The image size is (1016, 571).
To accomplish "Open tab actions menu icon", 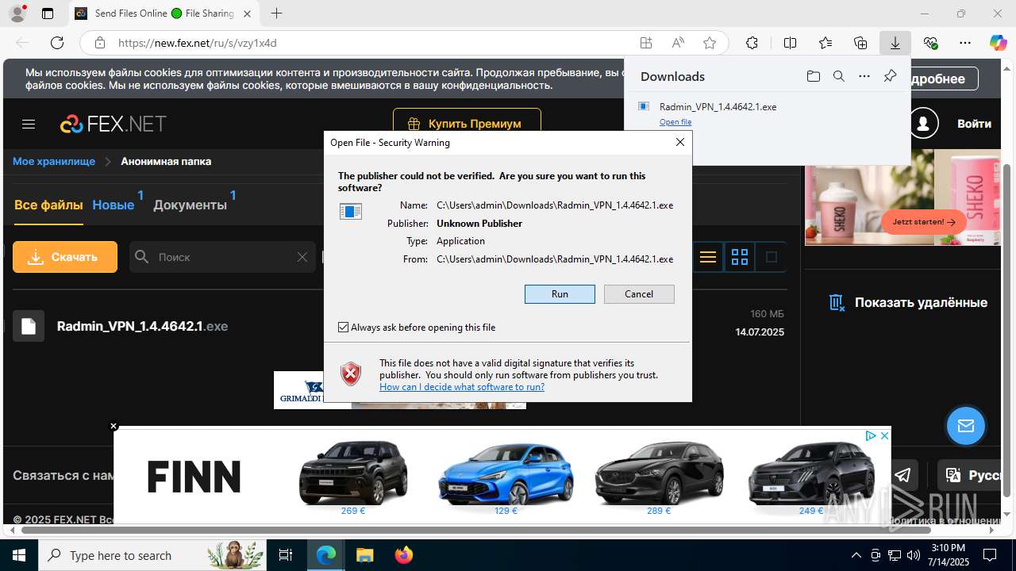I will [x=48, y=13].
